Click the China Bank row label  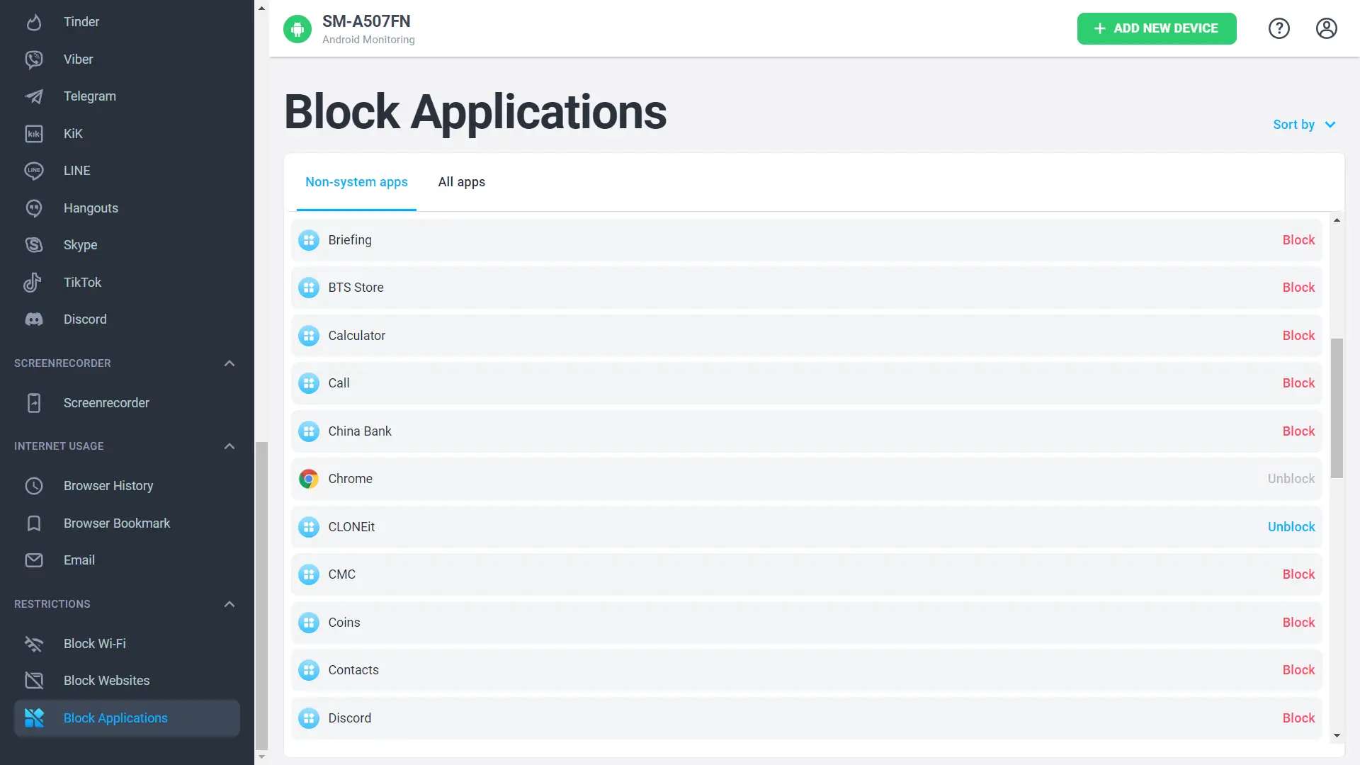[x=360, y=431]
